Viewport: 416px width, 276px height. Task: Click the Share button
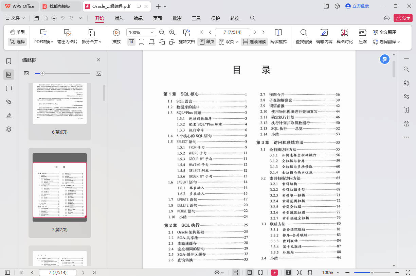[x=403, y=18]
